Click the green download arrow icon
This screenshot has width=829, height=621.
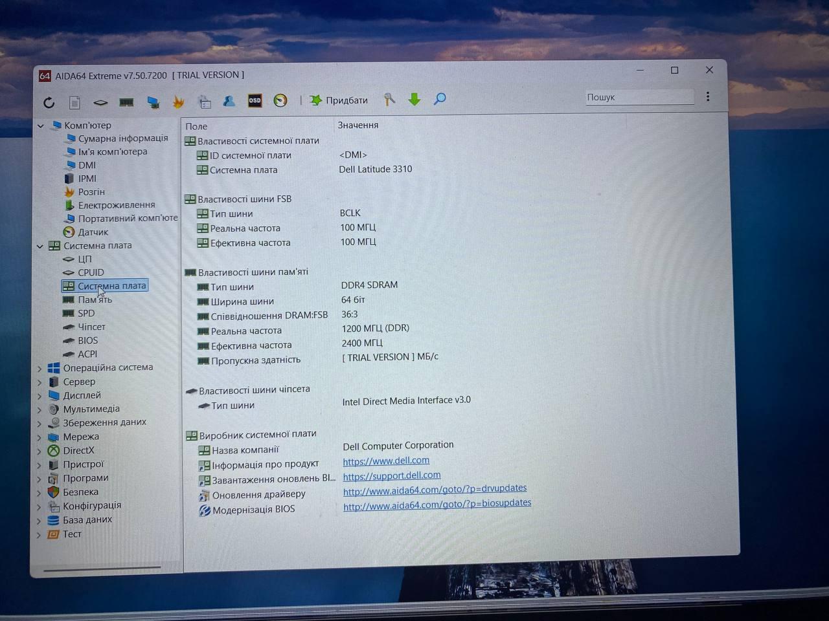point(414,99)
